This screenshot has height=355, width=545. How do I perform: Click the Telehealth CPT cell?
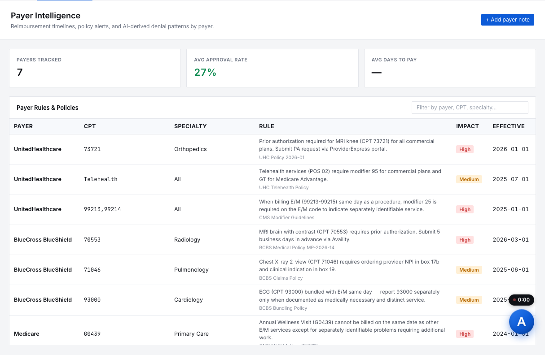coord(101,179)
